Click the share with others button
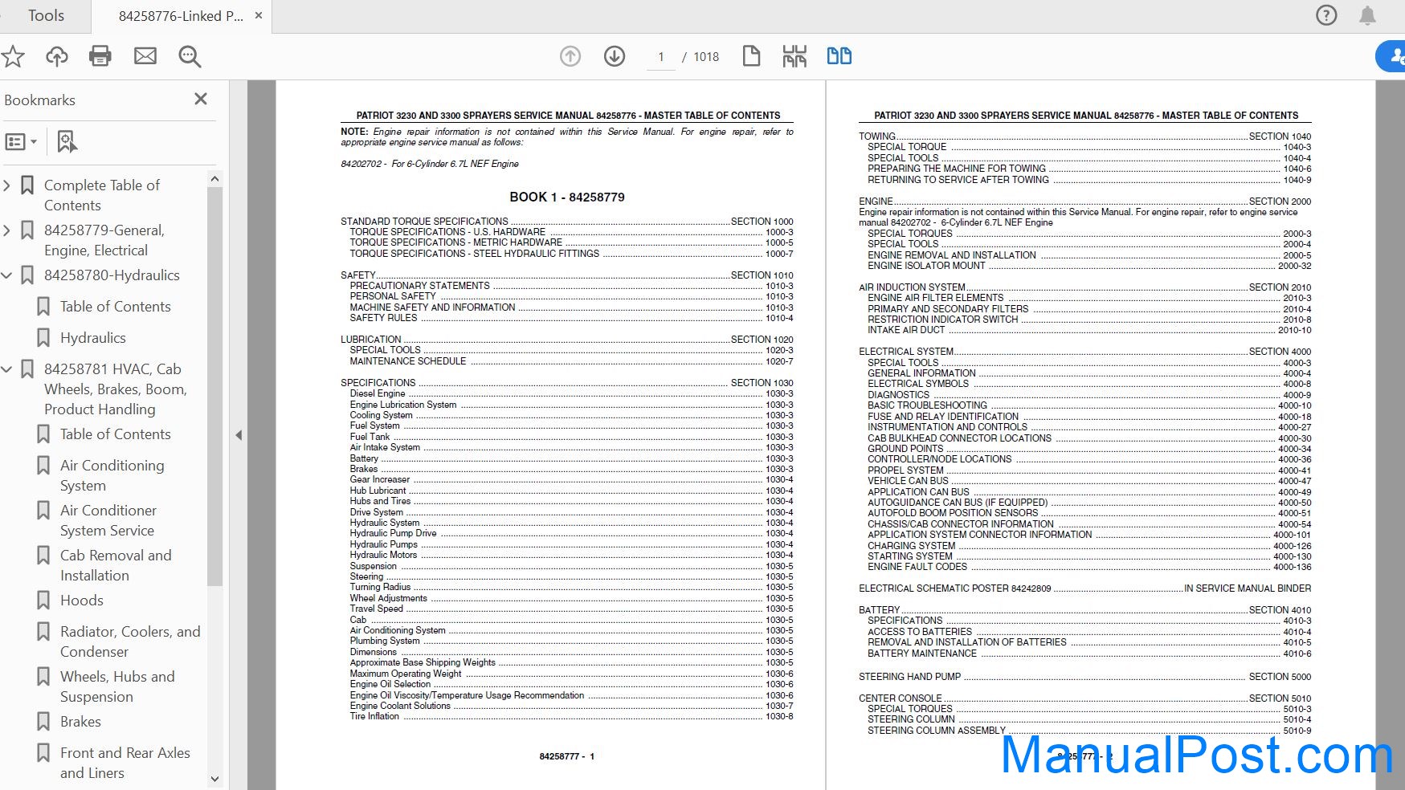The width and height of the screenshot is (1405, 790). click(x=1392, y=56)
